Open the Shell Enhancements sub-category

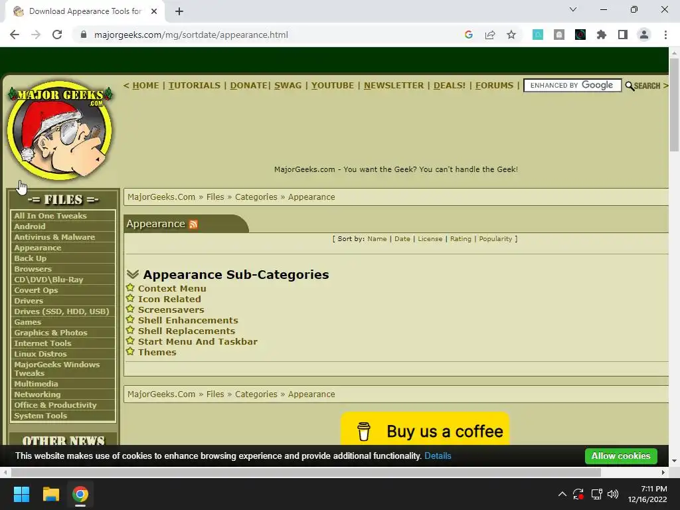coord(188,321)
